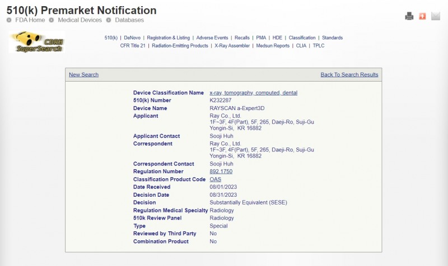Open product code OAS link
448x266 pixels.
215,179
